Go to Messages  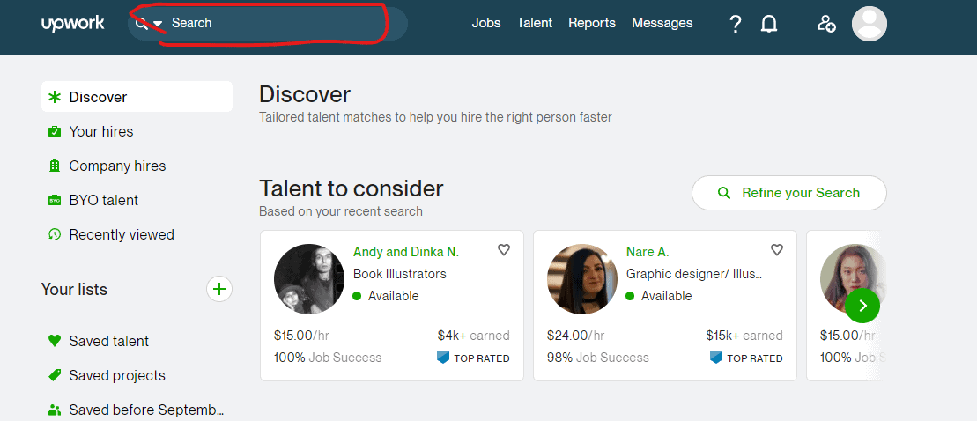click(x=662, y=23)
